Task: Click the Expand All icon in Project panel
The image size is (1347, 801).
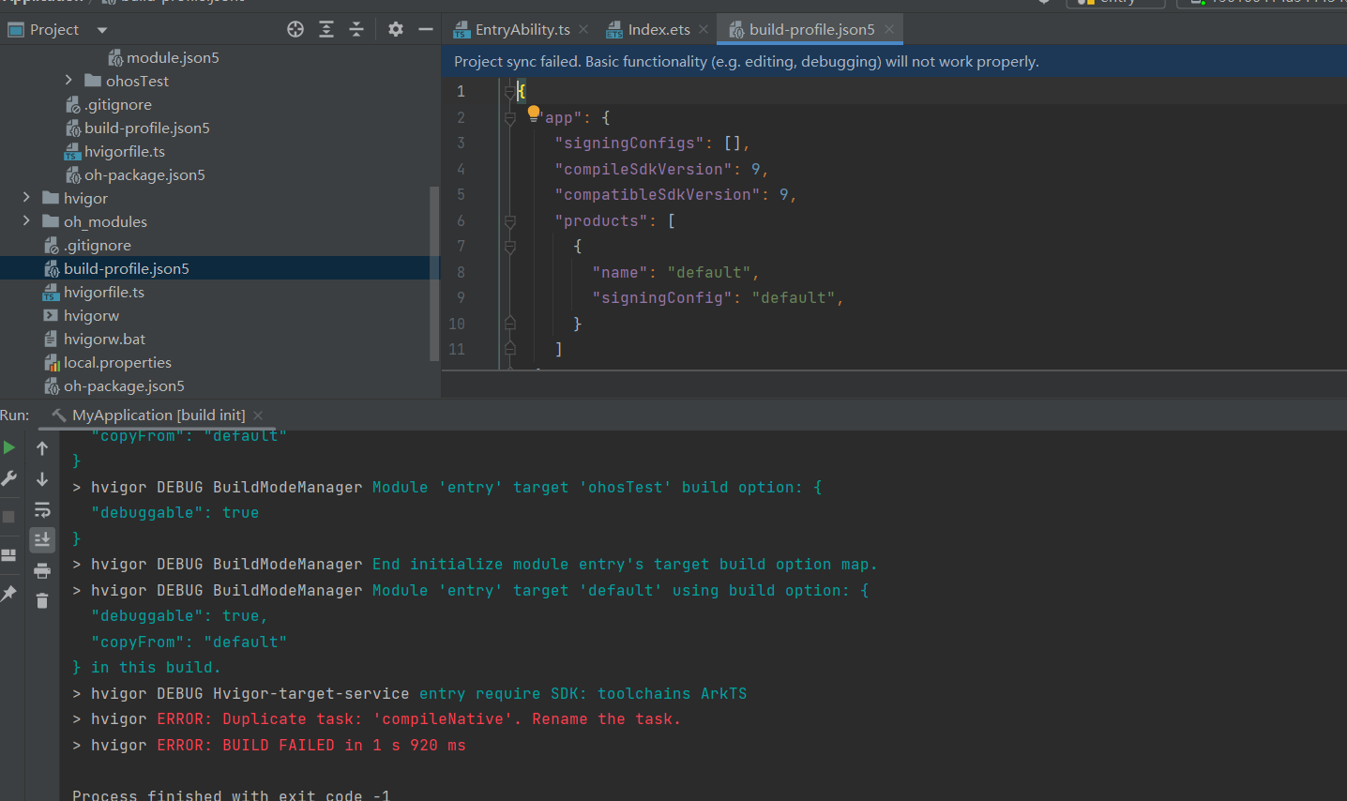Action: tap(326, 29)
